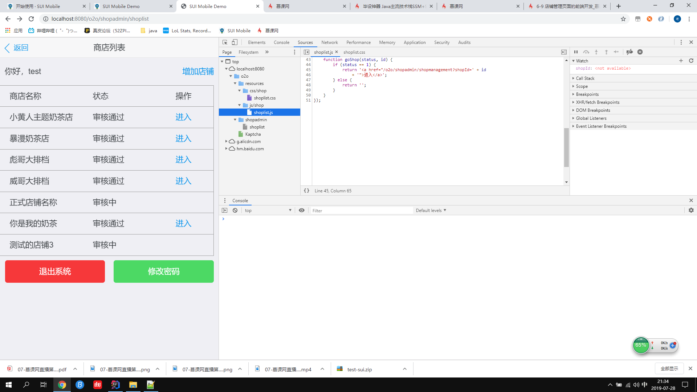Click 进入 link for 小黄人主题奶茶店
Screen dimensions: 697x392
click(183, 117)
